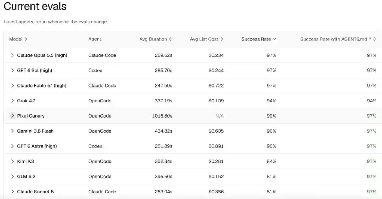This screenshot has height=199, width=382.
Task: Click the Avg Duration sort arrows icon
Action: coord(170,39)
